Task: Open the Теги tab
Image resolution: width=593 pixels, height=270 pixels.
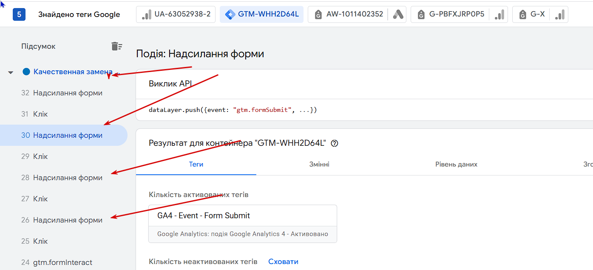Action: [196, 164]
